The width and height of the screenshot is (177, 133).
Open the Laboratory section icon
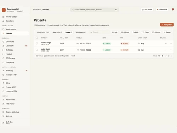3,46
